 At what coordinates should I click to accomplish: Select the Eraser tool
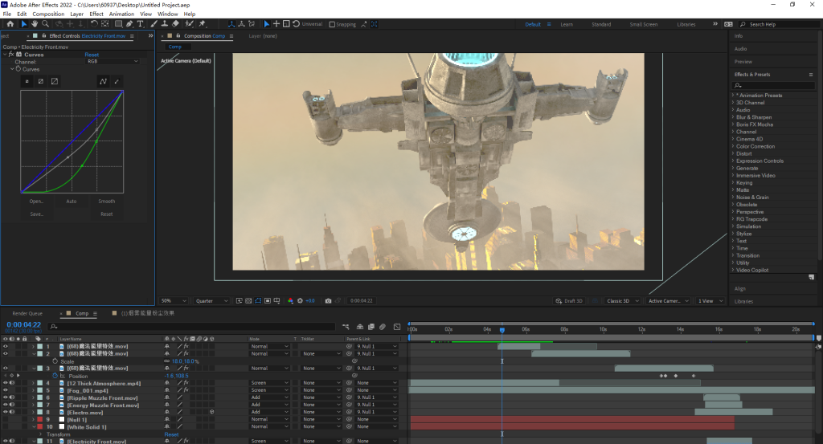coord(175,23)
